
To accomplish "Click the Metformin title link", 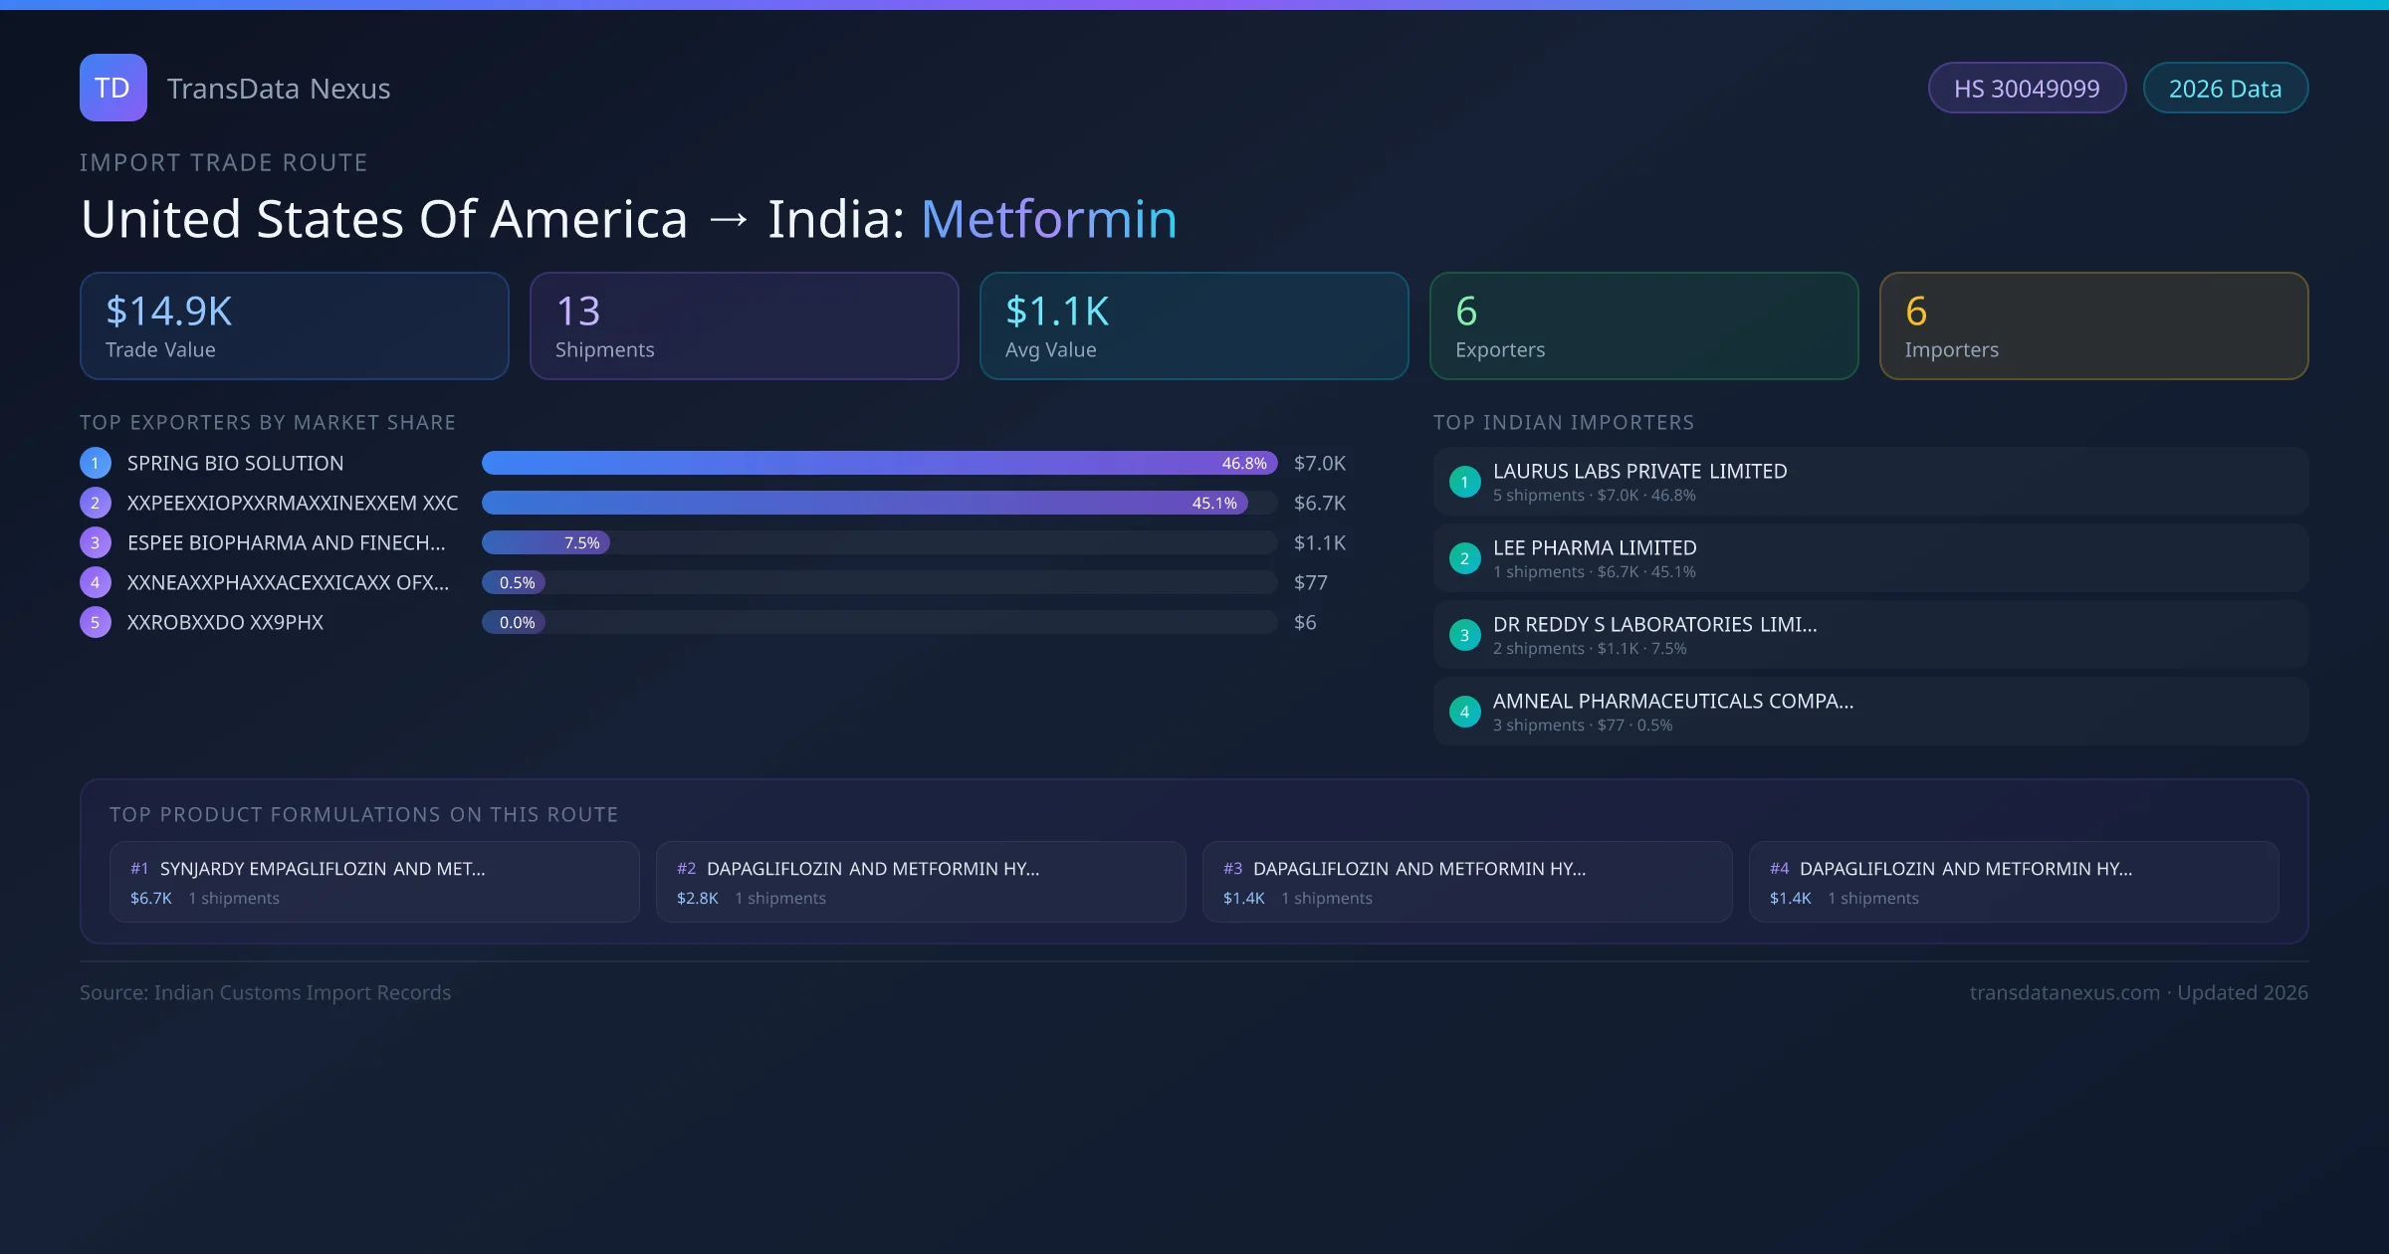I will tap(1048, 218).
